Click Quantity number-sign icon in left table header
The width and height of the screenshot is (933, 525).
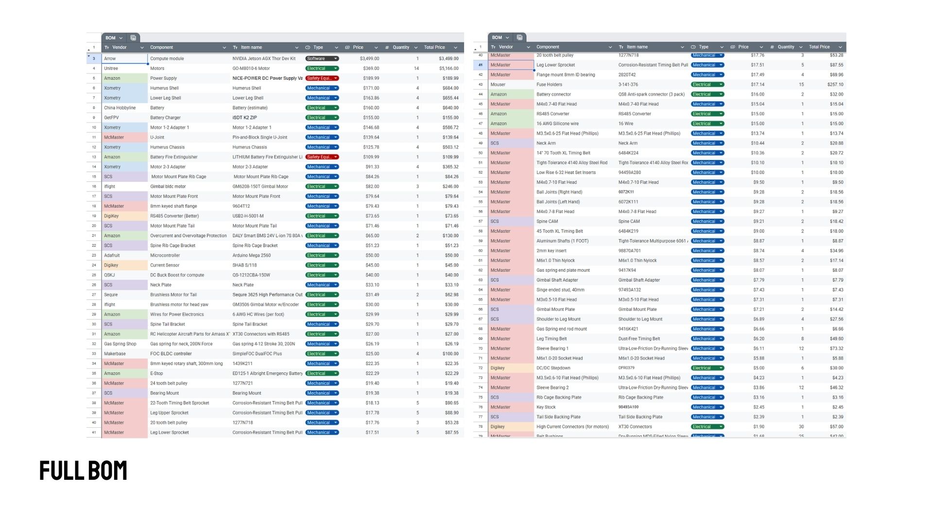(x=387, y=48)
